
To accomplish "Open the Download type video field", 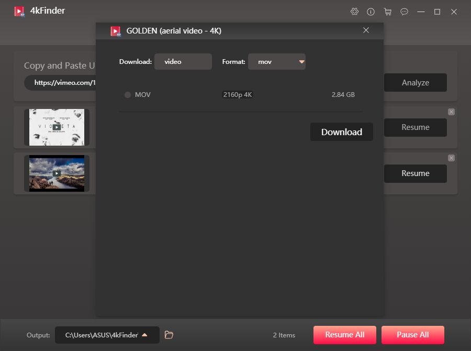I will [183, 62].
